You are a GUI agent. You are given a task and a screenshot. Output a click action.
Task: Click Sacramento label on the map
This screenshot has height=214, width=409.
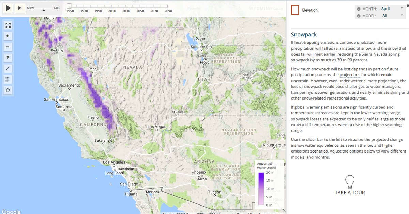tap(69, 85)
